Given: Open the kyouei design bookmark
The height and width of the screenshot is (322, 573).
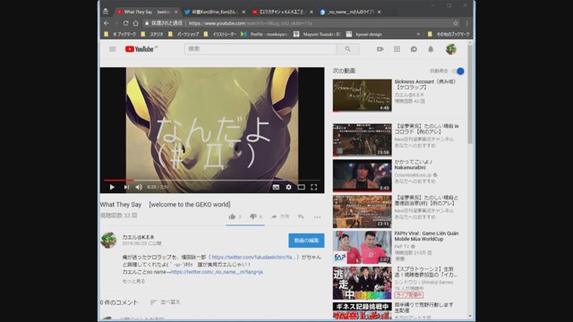Looking at the screenshot, I should (364, 34).
